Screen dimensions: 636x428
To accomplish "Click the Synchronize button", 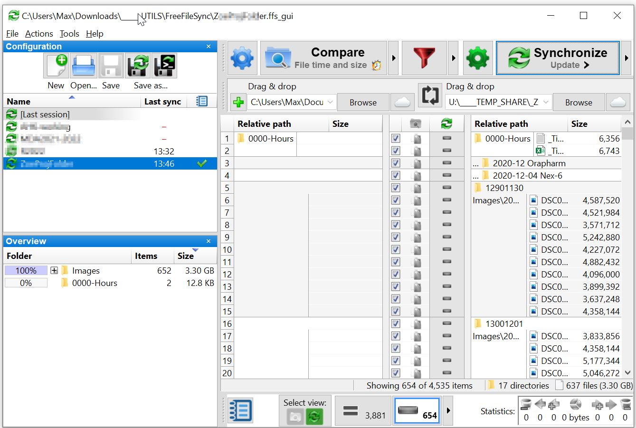I will click(x=557, y=58).
